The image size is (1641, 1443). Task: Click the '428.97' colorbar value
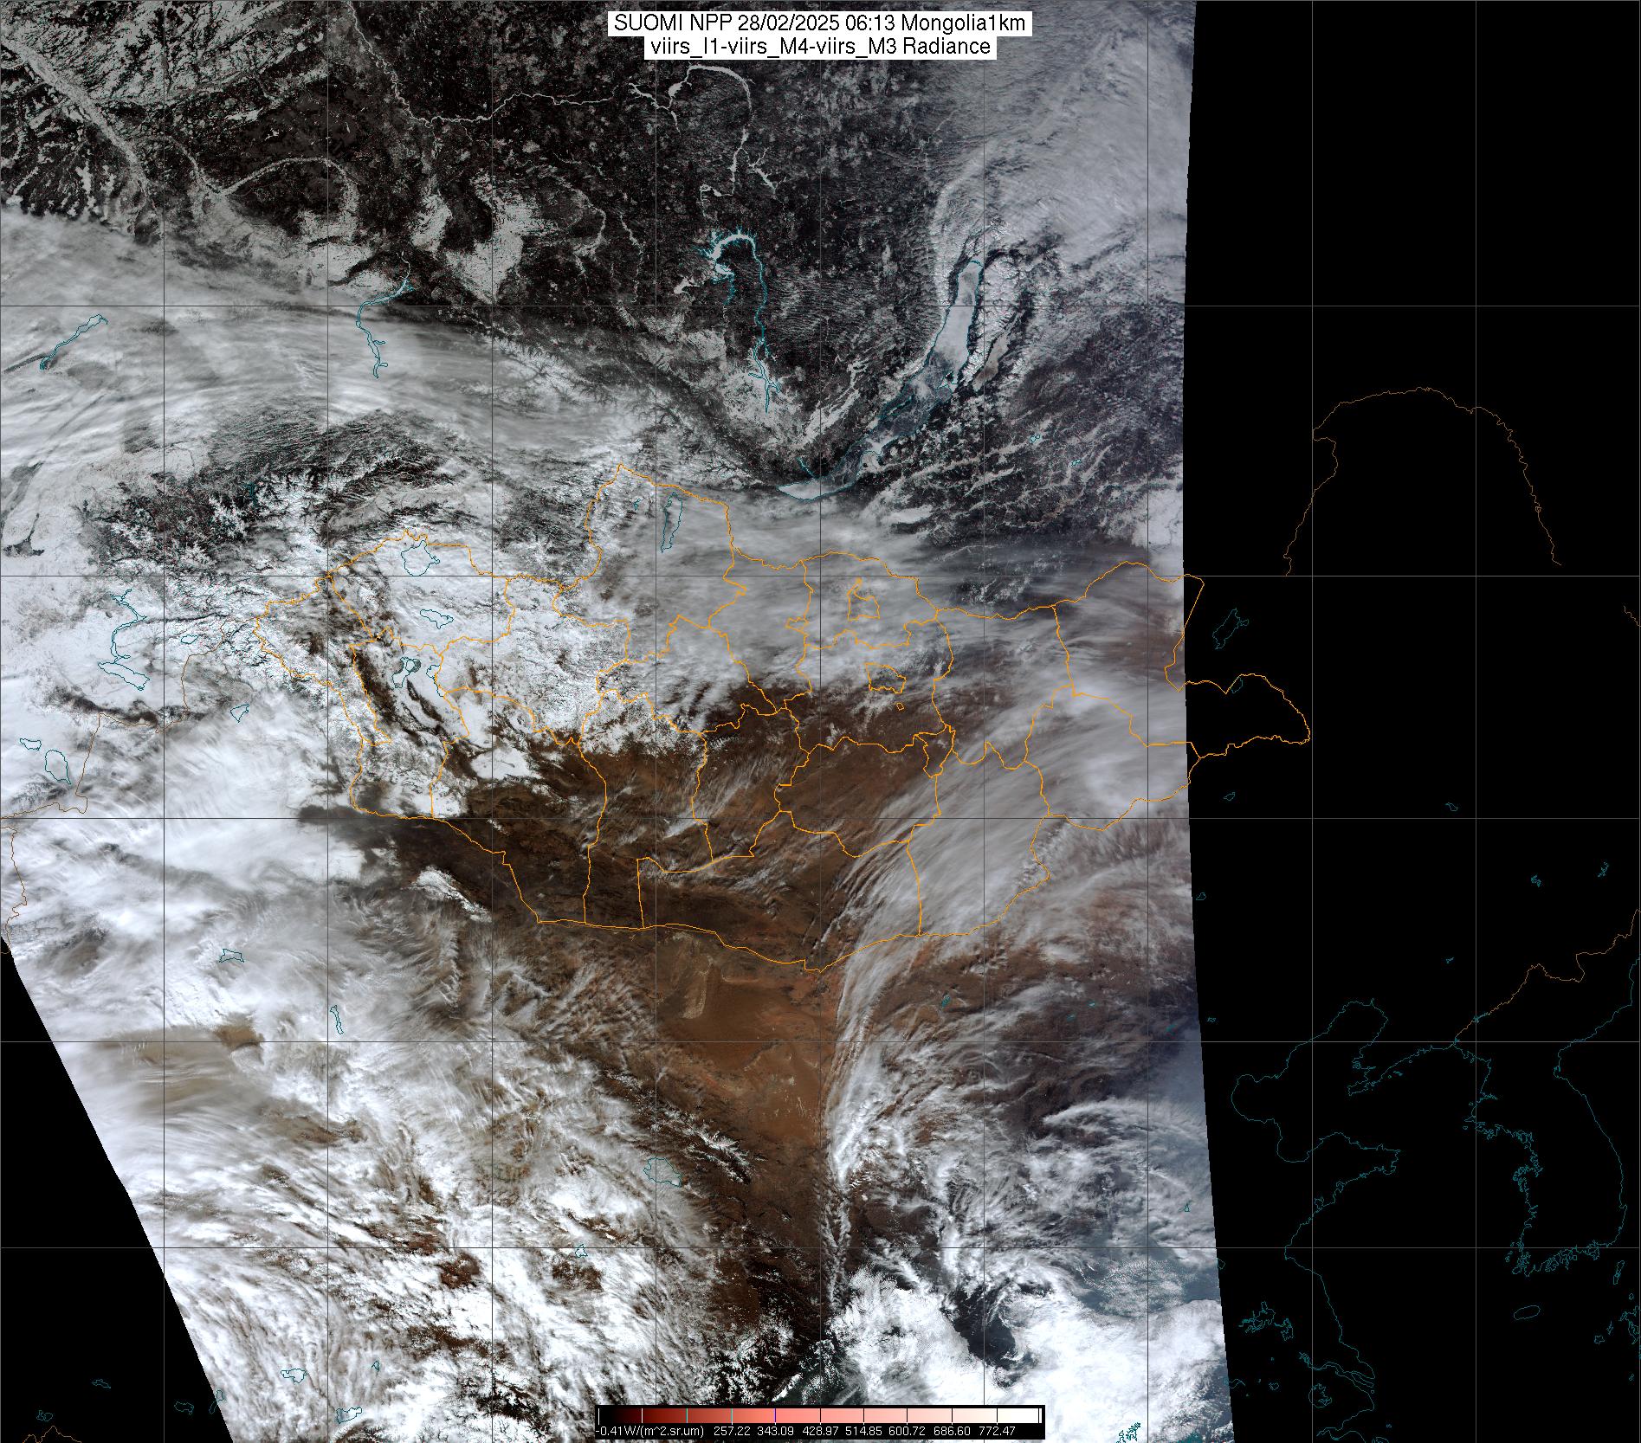820,1431
